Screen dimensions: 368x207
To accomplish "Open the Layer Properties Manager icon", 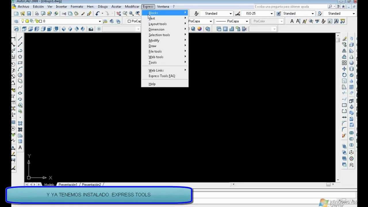I will click(16, 21).
